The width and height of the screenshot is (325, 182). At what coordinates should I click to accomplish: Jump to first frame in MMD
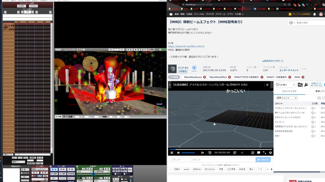pos(5,12)
